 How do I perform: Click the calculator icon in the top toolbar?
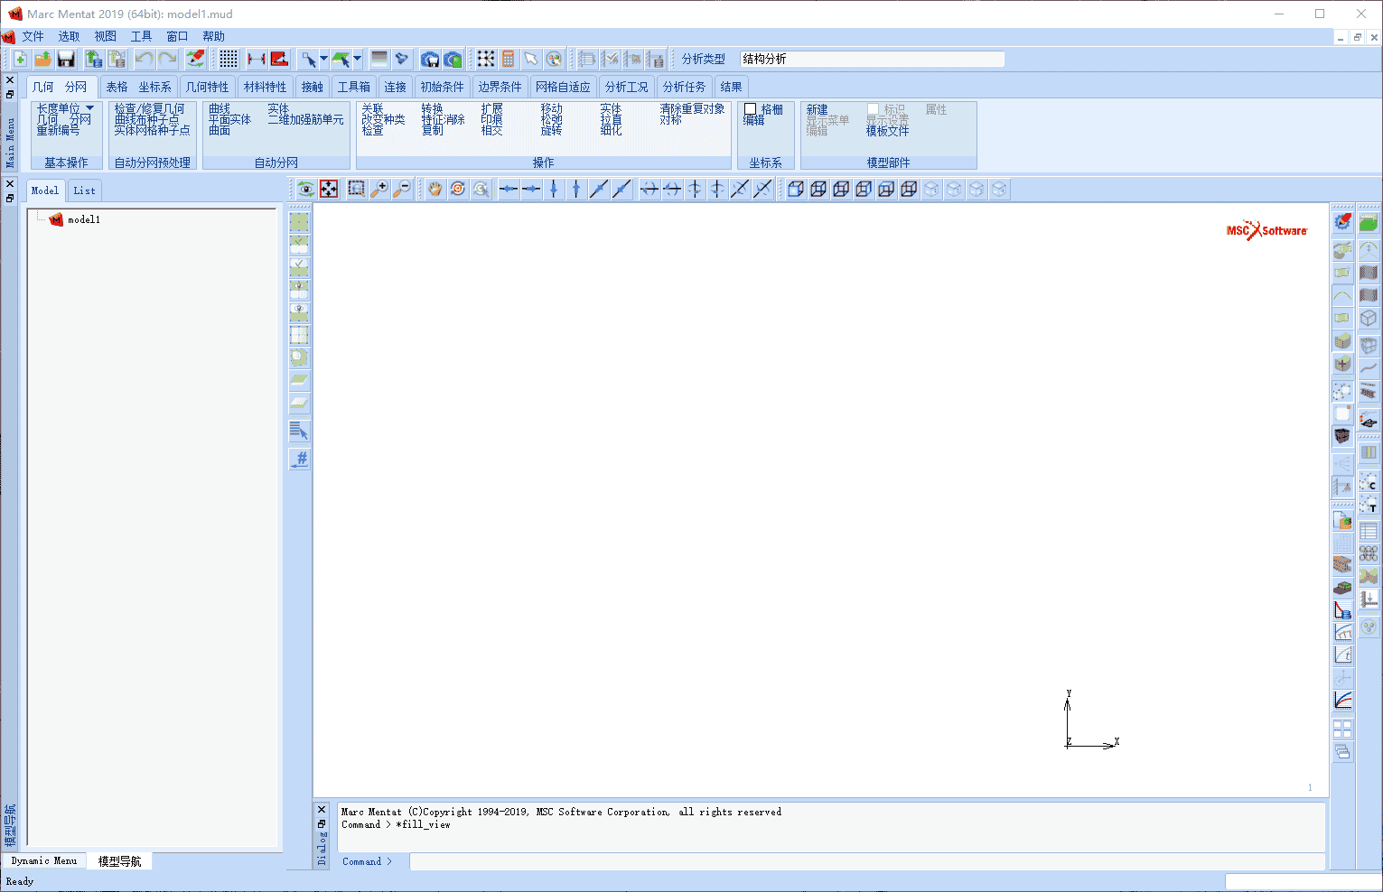509,60
